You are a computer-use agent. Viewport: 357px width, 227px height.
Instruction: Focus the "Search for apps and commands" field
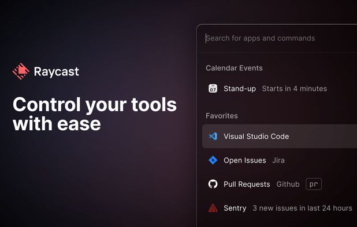click(x=277, y=38)
